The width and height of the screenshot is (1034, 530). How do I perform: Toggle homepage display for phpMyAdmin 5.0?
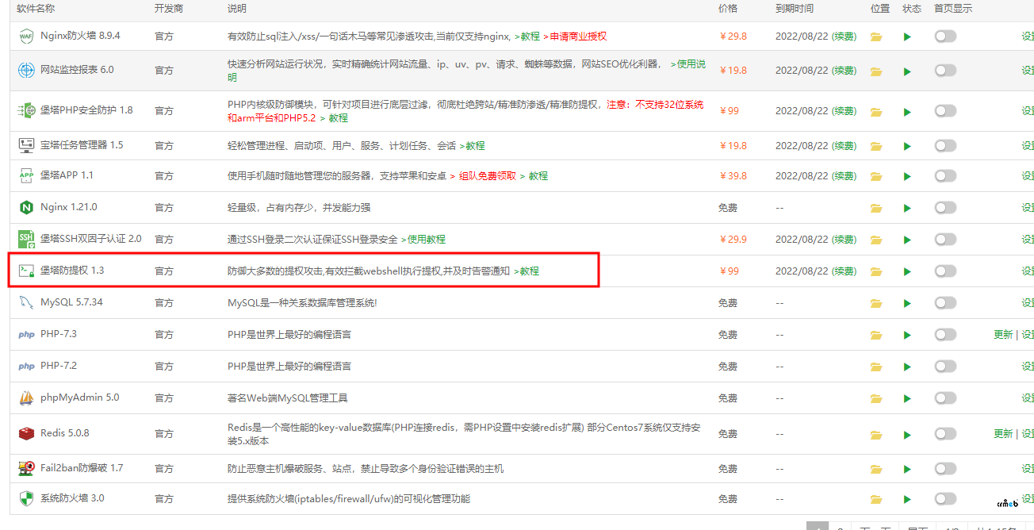[945, 397]
